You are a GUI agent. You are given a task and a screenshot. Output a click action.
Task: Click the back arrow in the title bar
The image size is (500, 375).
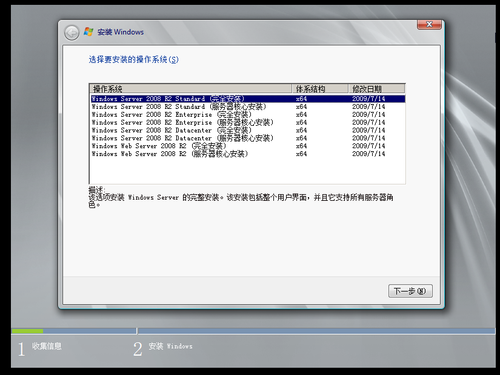pos(72,32)
